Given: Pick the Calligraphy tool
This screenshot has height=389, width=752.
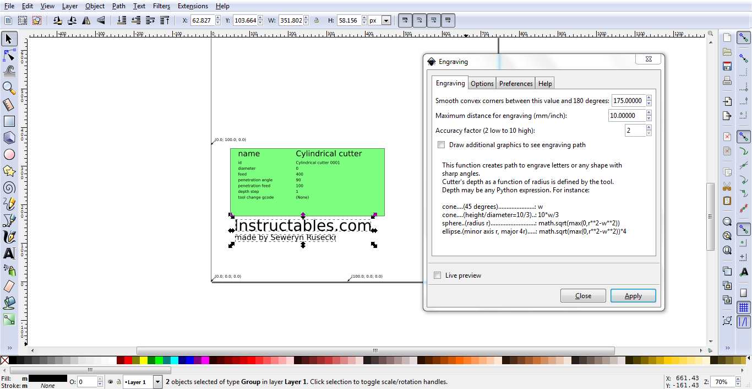Looking at the screenshot, I should [x=9, y=236].
